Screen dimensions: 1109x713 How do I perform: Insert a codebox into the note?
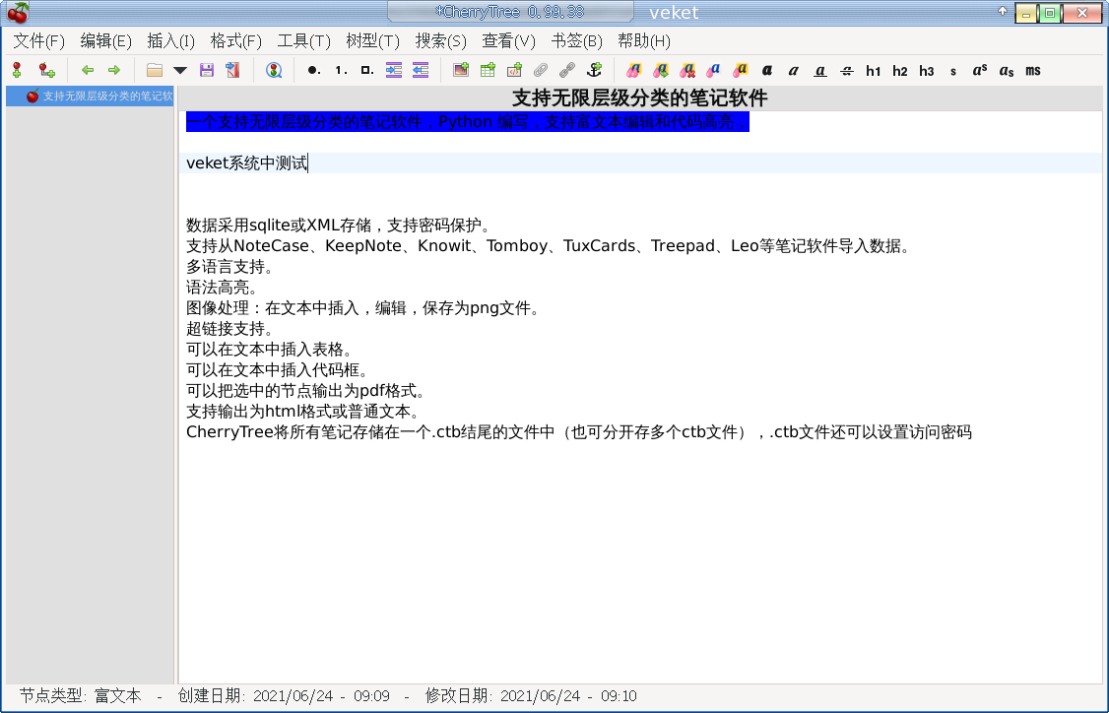pyautogui.click(x=514, y=70)
